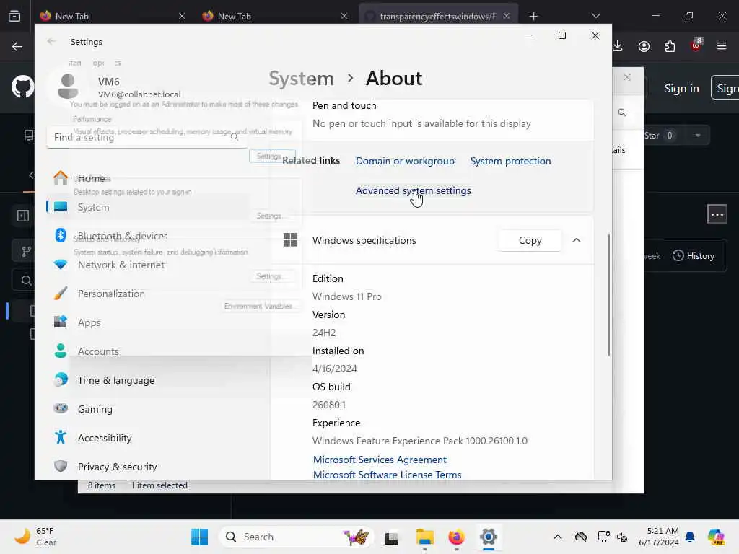Show hidden tray icons chevron
This screenshot has width=739, height=554.
[x=558, y=537]
